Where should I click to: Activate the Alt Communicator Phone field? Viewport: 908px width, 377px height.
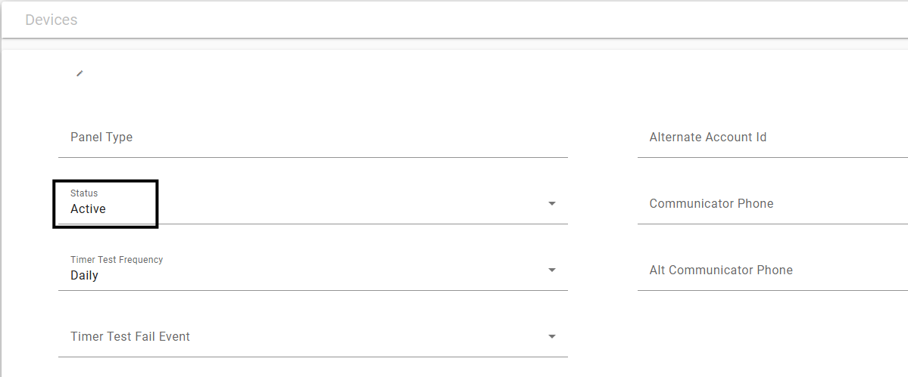coord(772,270)
